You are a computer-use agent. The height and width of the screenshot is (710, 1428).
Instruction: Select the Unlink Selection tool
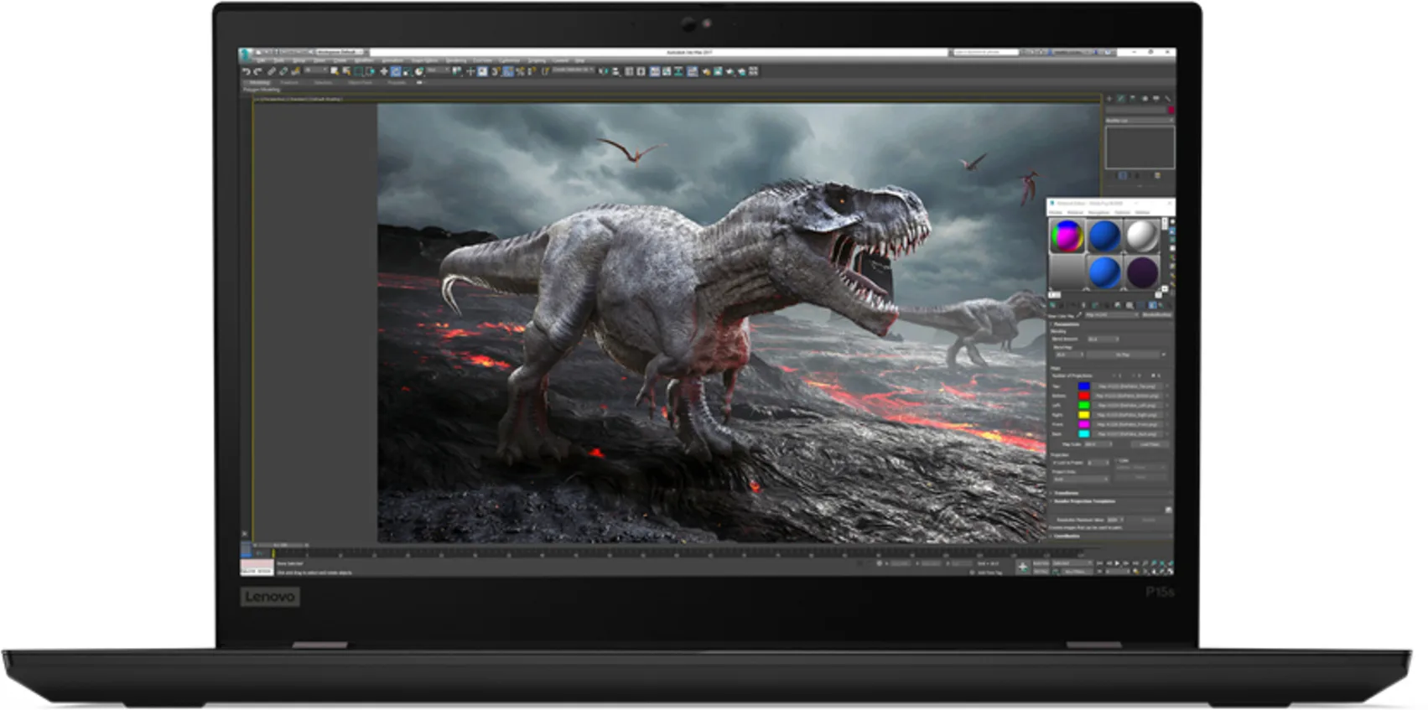283,71
